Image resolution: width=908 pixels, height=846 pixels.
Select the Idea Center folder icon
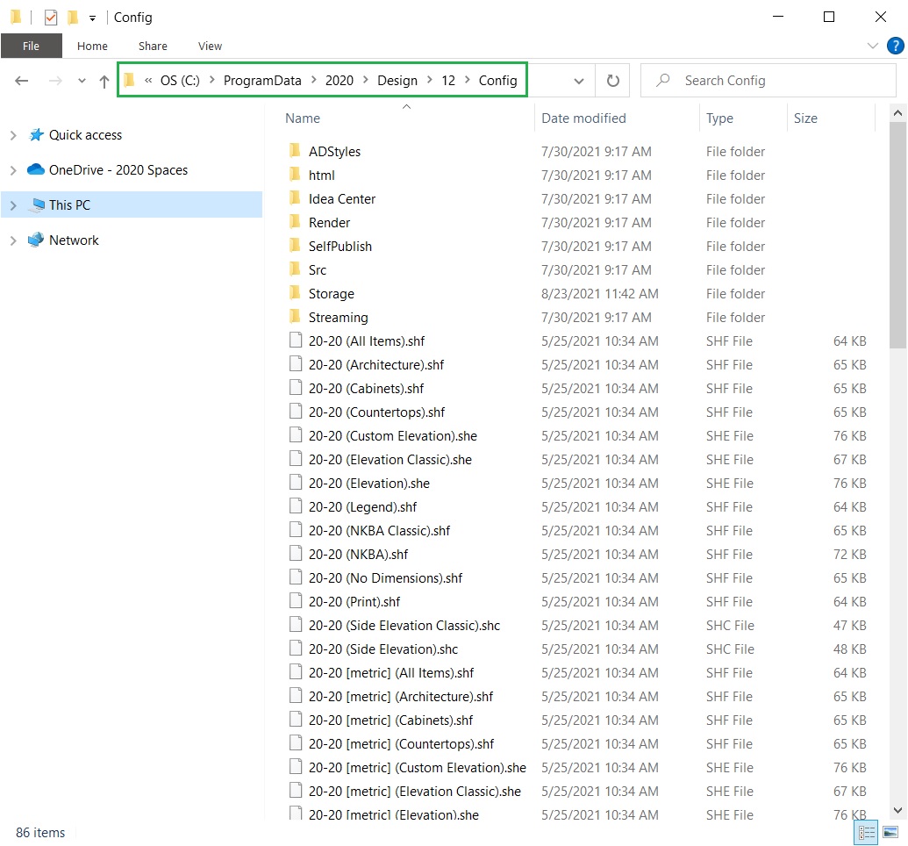point(295,198)
